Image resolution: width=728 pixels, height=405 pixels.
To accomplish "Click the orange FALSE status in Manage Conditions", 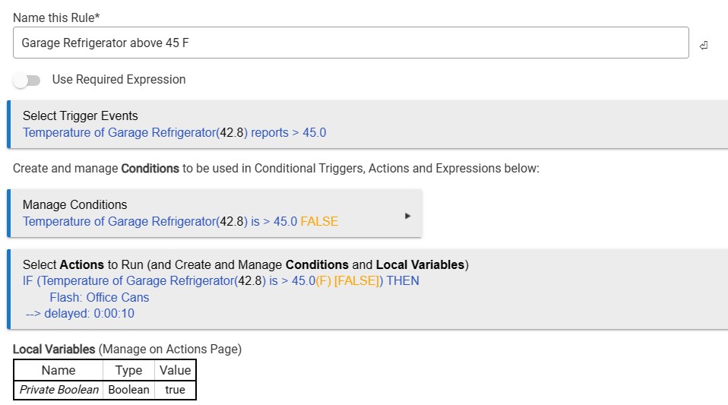I will coord(319,221).
